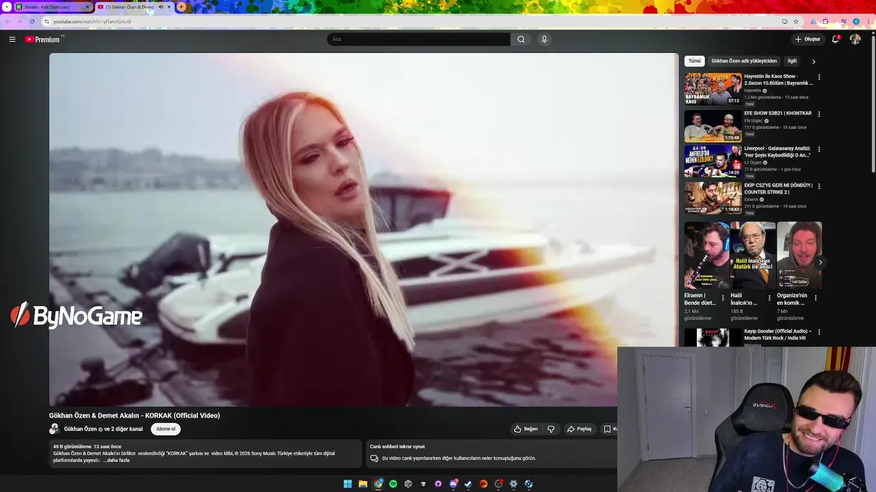Open the options menu for Hayrettin ile Kaos Show
Image resolution: width=876 pixels, height=492 pixels.
point(819,77)
